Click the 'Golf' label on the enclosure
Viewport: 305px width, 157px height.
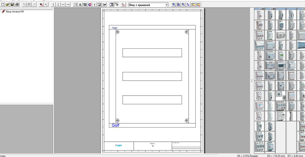[x=115, y=125]
